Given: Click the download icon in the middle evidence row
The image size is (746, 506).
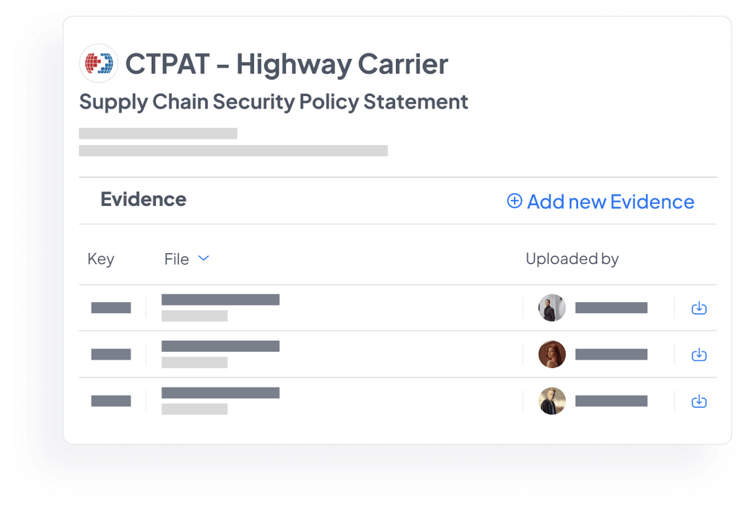Looking at the screenshot, I should tap(698, 354).
